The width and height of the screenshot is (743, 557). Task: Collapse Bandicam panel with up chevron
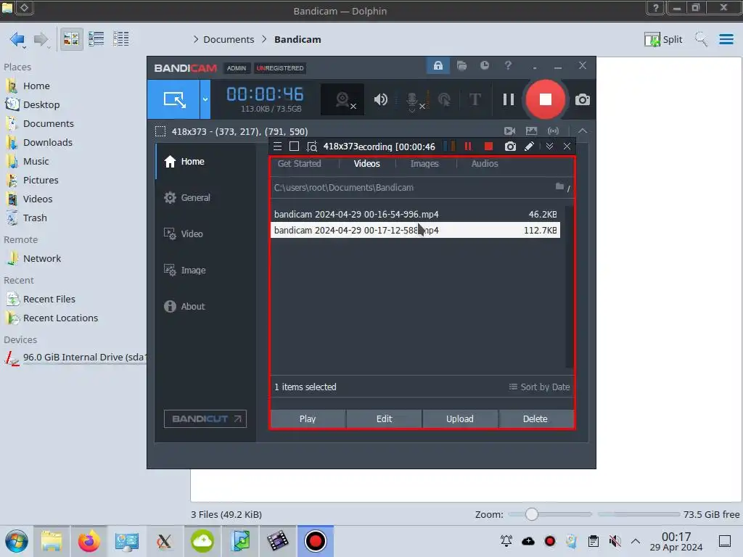tap(583, 131)
